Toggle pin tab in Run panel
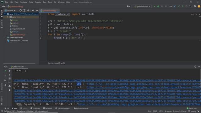 (x=5, y=85)
